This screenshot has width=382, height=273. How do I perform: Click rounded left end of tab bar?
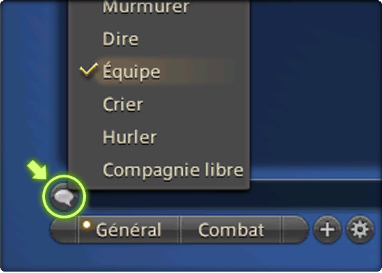[x=64, y=229]
